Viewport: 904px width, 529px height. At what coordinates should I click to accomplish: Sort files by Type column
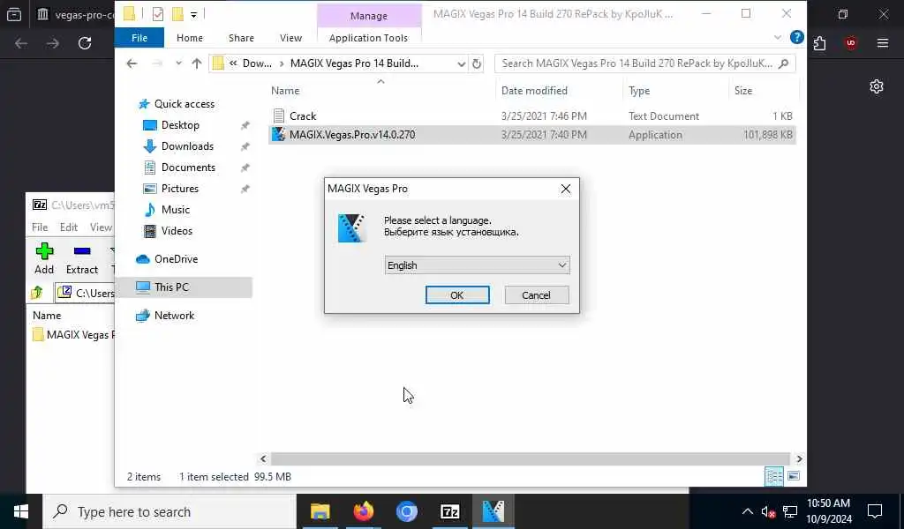point(639,91)
